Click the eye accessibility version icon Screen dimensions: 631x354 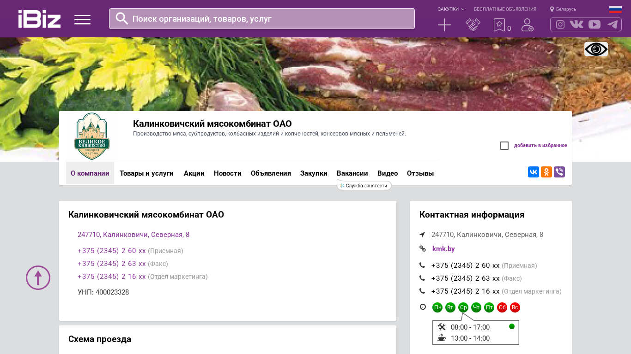tap(596, 49)
